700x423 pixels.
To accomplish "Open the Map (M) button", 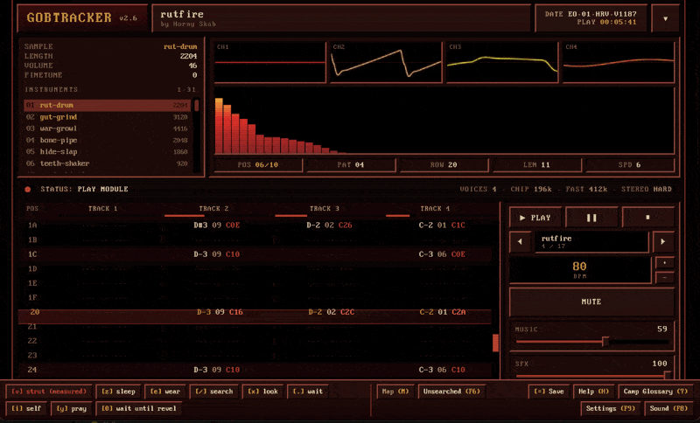I will coord(395,392).
